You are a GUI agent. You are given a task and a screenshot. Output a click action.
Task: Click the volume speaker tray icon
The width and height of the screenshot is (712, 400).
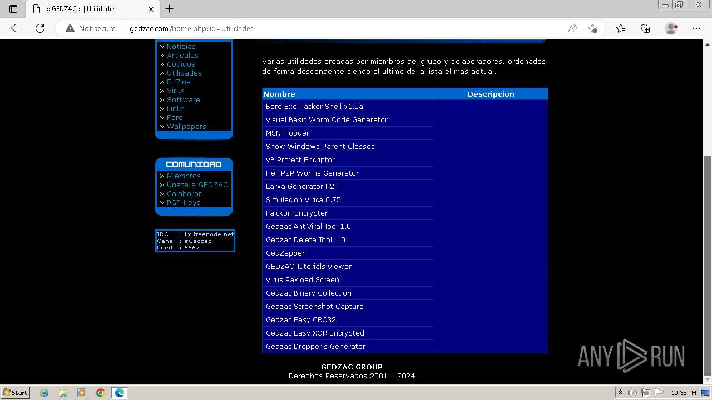click(x=633, y=393)
